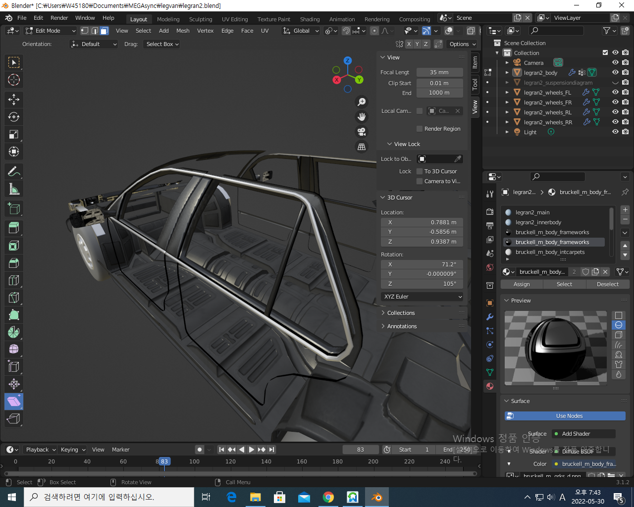634x507 pixels.
Task: Click the Use Nodes button
Action: (565, 416)
